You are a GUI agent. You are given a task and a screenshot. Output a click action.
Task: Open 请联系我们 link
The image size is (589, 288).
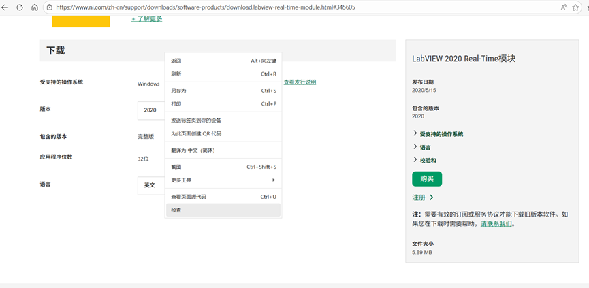pyautogui.click(x=496, y=224)
